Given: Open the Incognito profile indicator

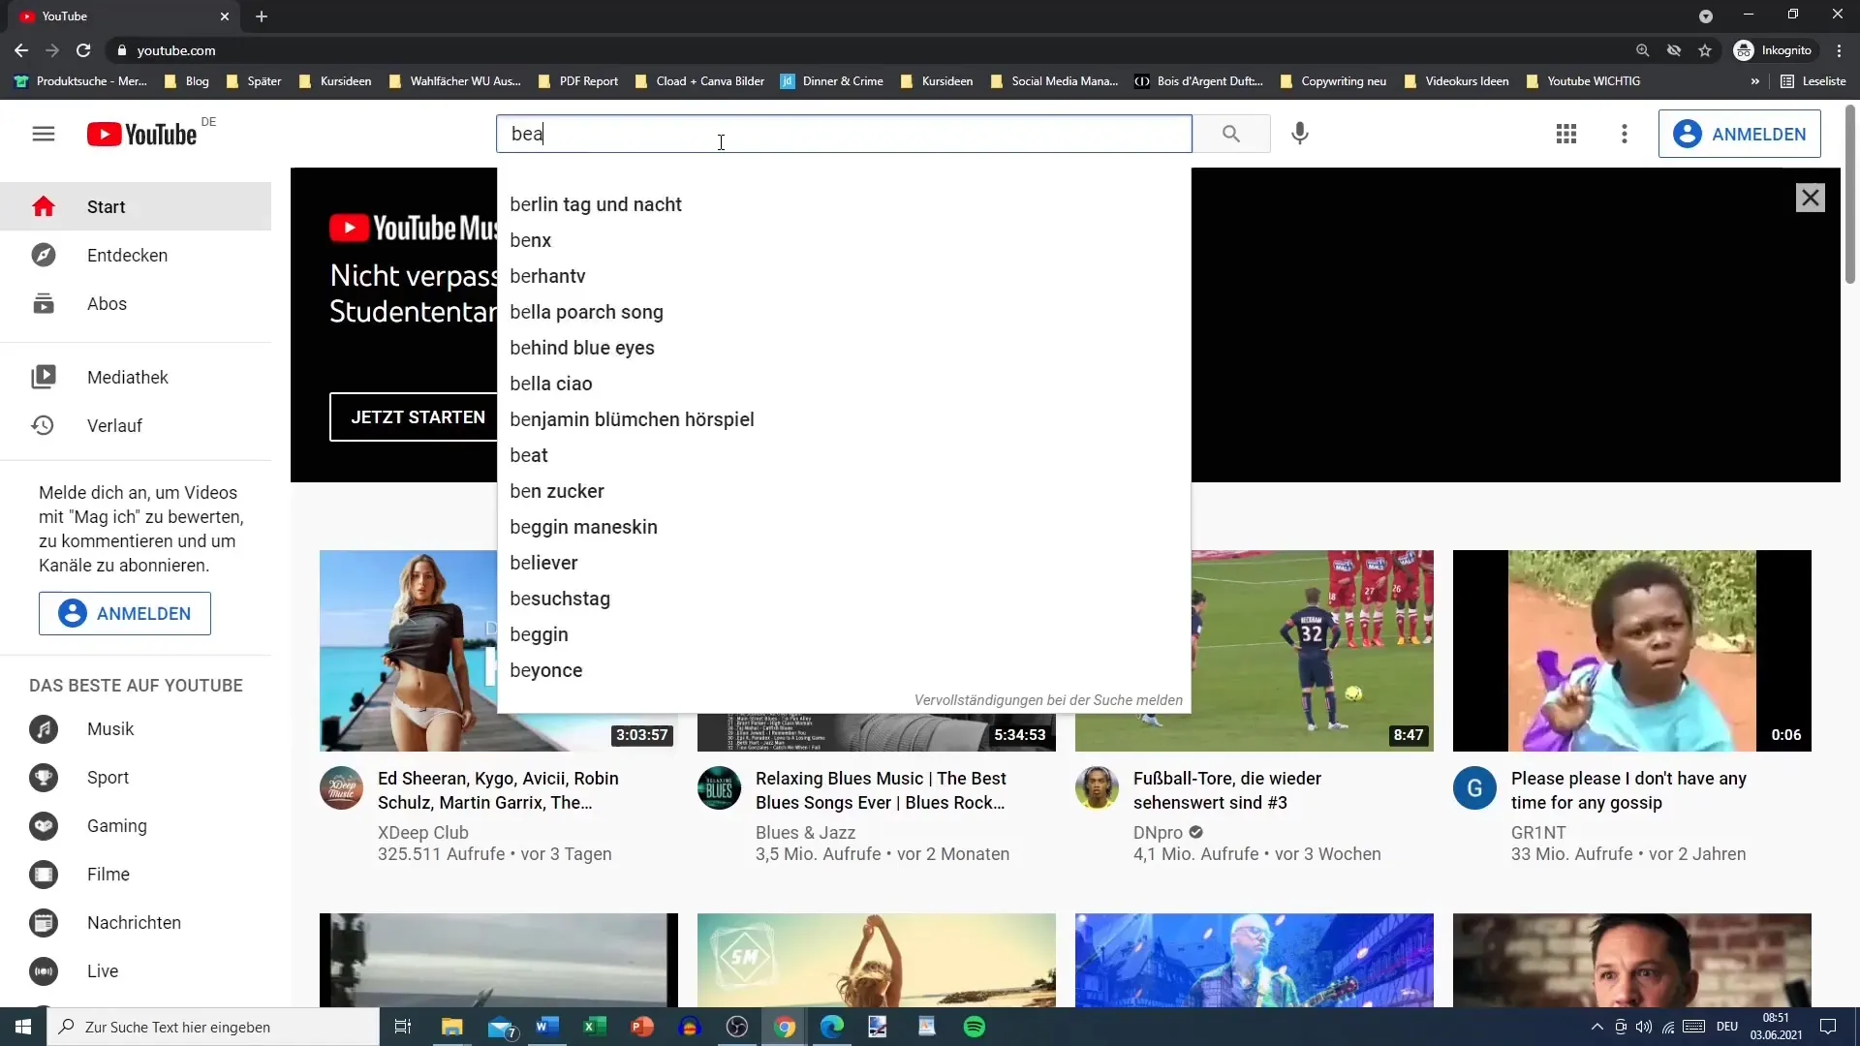Looking at the screenshot, I should pos(1773,50).
